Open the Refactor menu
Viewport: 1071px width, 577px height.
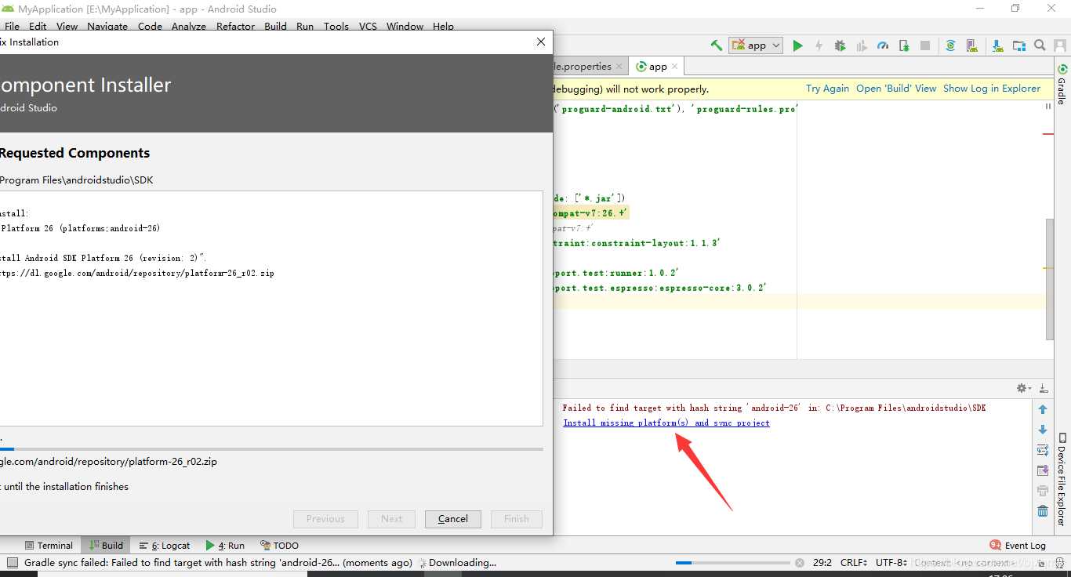click(235, 26)
